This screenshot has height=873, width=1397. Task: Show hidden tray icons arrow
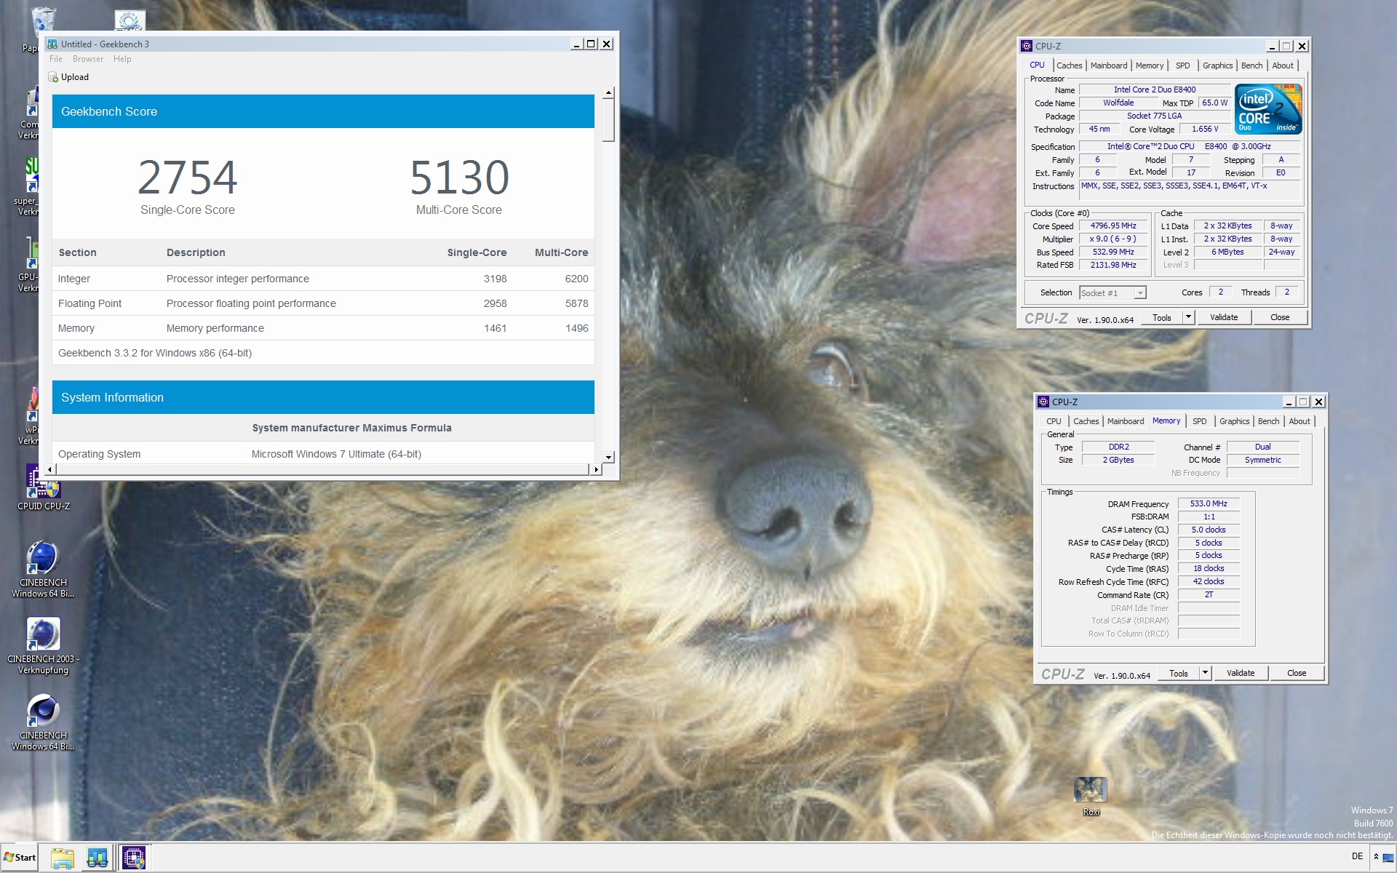point(1376,857)
